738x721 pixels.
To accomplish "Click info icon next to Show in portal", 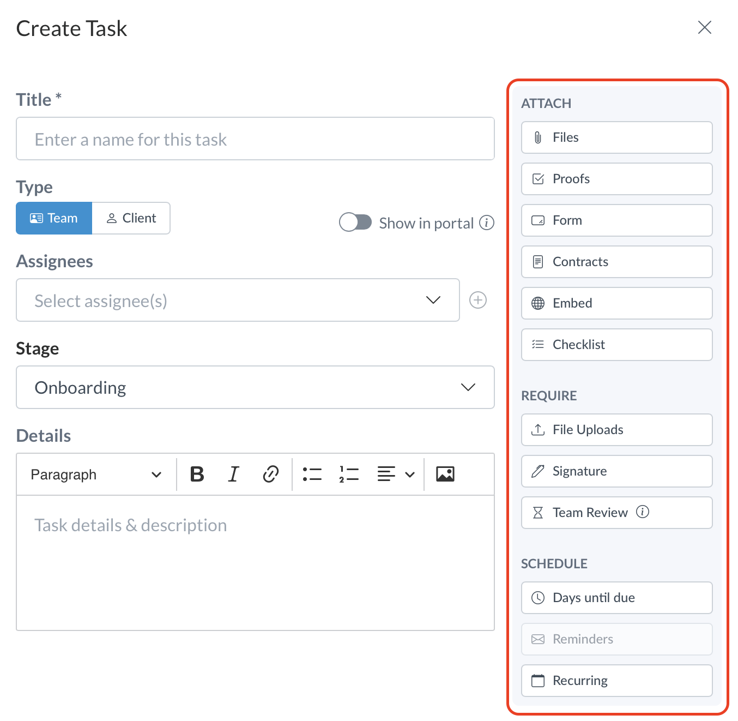I will [x=487, y=223].
